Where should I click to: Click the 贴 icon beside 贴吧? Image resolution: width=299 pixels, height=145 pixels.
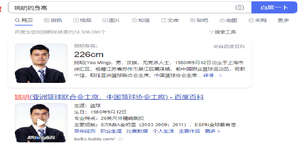[x=193, y=20]
